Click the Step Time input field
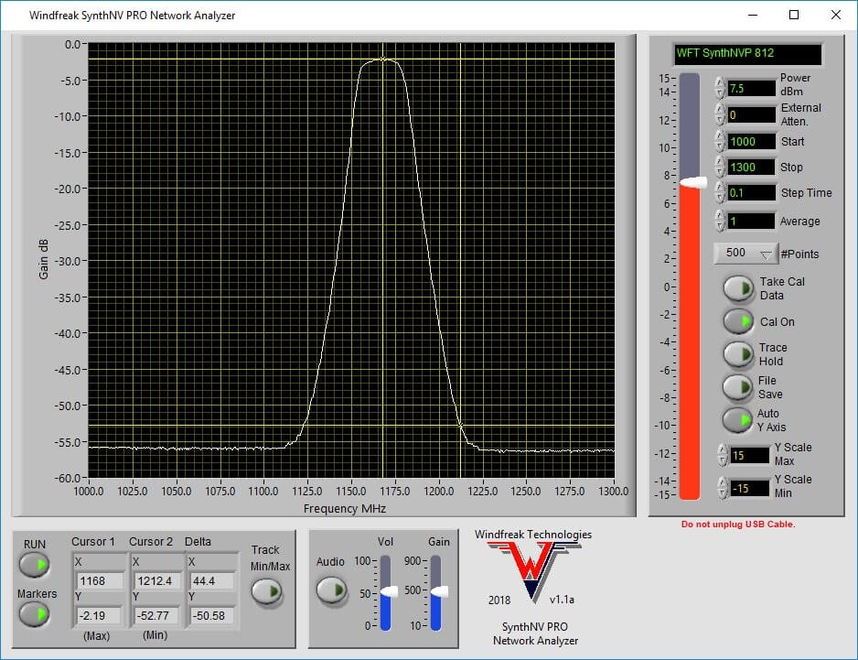The image size is (858, 660). pos(750,193)
